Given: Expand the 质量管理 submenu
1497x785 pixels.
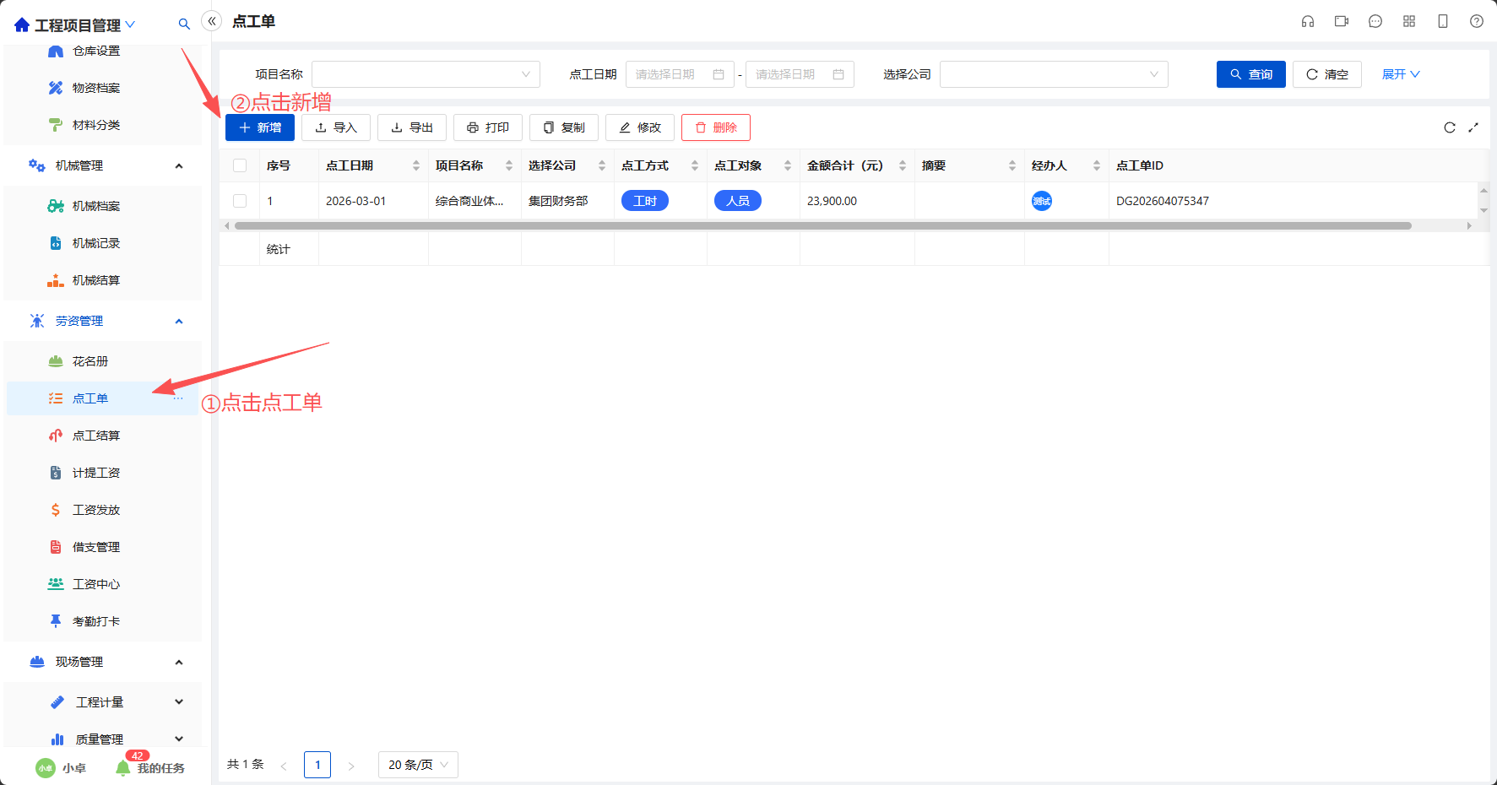Looking at the screenshot, I should click(x=179, y=739).
